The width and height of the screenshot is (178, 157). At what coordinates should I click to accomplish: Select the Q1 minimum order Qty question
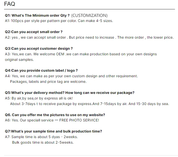[37, 15]
